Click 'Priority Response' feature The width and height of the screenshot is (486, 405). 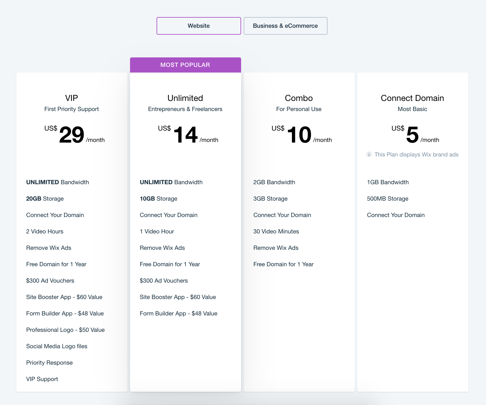pyautogui.click(x=50, y=363)
